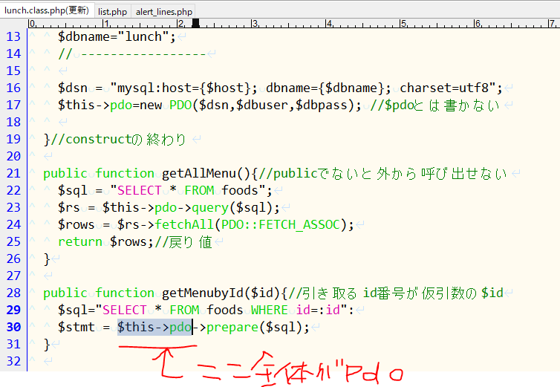Click "SELECT * FROM foods" on line 22

click(x=187, y=190)
